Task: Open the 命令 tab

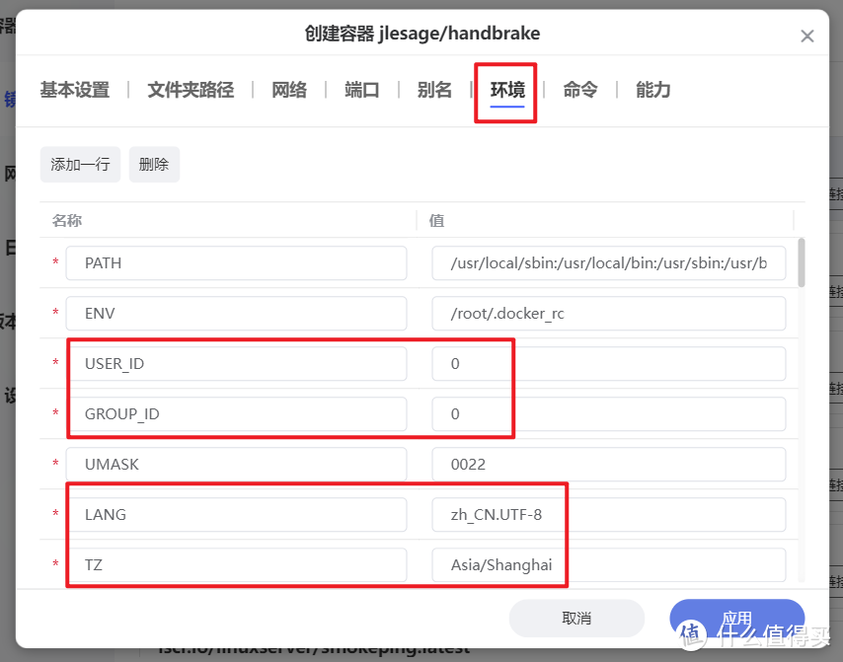Action: click(579, 89)
